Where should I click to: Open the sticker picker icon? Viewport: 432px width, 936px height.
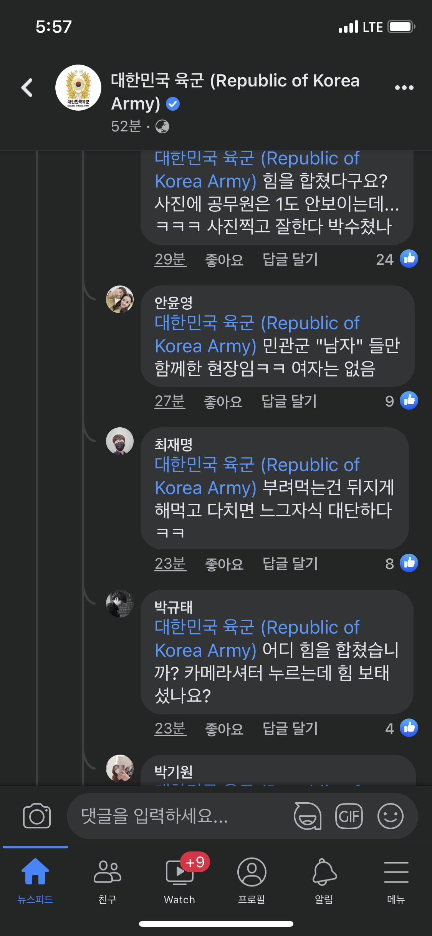[307, 816]
